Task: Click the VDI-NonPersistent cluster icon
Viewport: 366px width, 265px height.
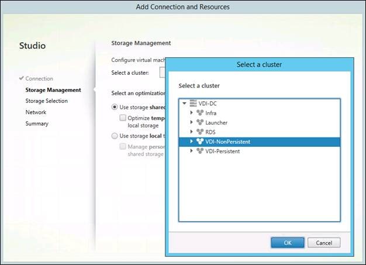Action: [200, 142]
